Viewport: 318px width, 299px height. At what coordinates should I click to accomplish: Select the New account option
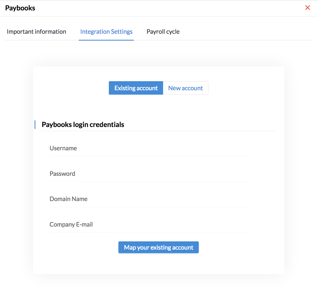point(186,88)
